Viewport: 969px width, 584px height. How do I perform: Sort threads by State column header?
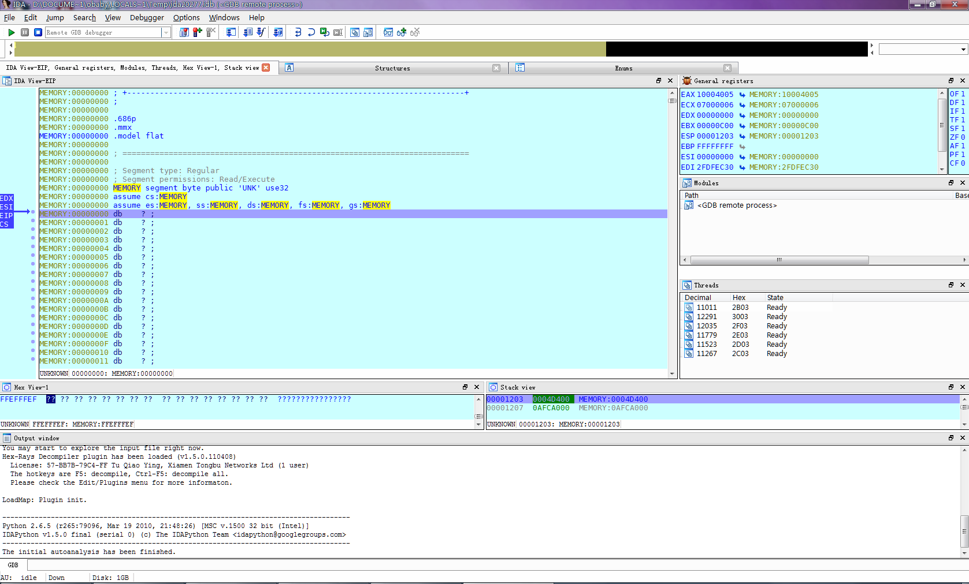coord(775,298)
